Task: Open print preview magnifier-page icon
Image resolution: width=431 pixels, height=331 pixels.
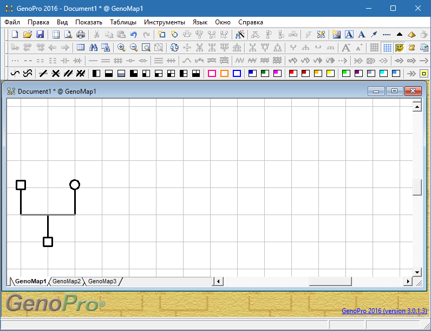Action: tap(68, 34)
